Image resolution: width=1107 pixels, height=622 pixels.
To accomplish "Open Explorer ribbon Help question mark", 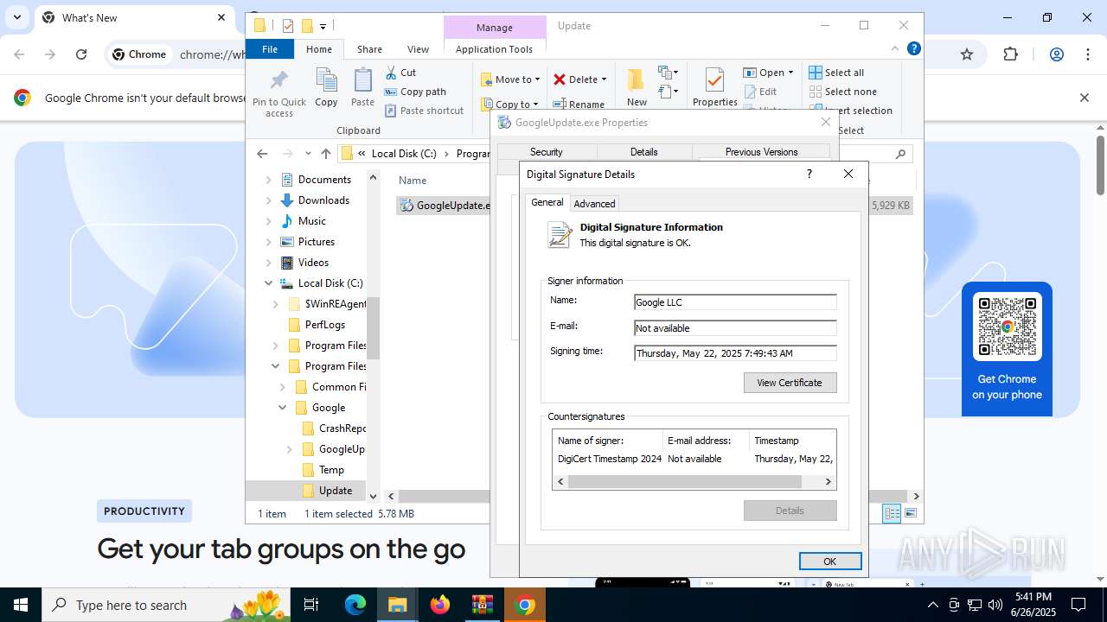I will pyautogui.click(x=913, y=49).
